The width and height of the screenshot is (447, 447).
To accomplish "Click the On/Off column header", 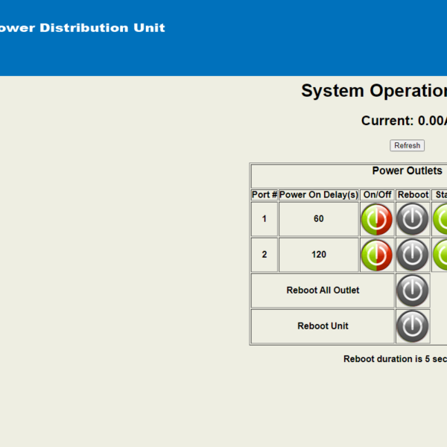I will [377, 194].
